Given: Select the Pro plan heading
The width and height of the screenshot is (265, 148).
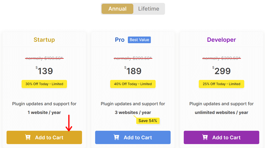Looking at the screenshot, I should pos(120,40).
